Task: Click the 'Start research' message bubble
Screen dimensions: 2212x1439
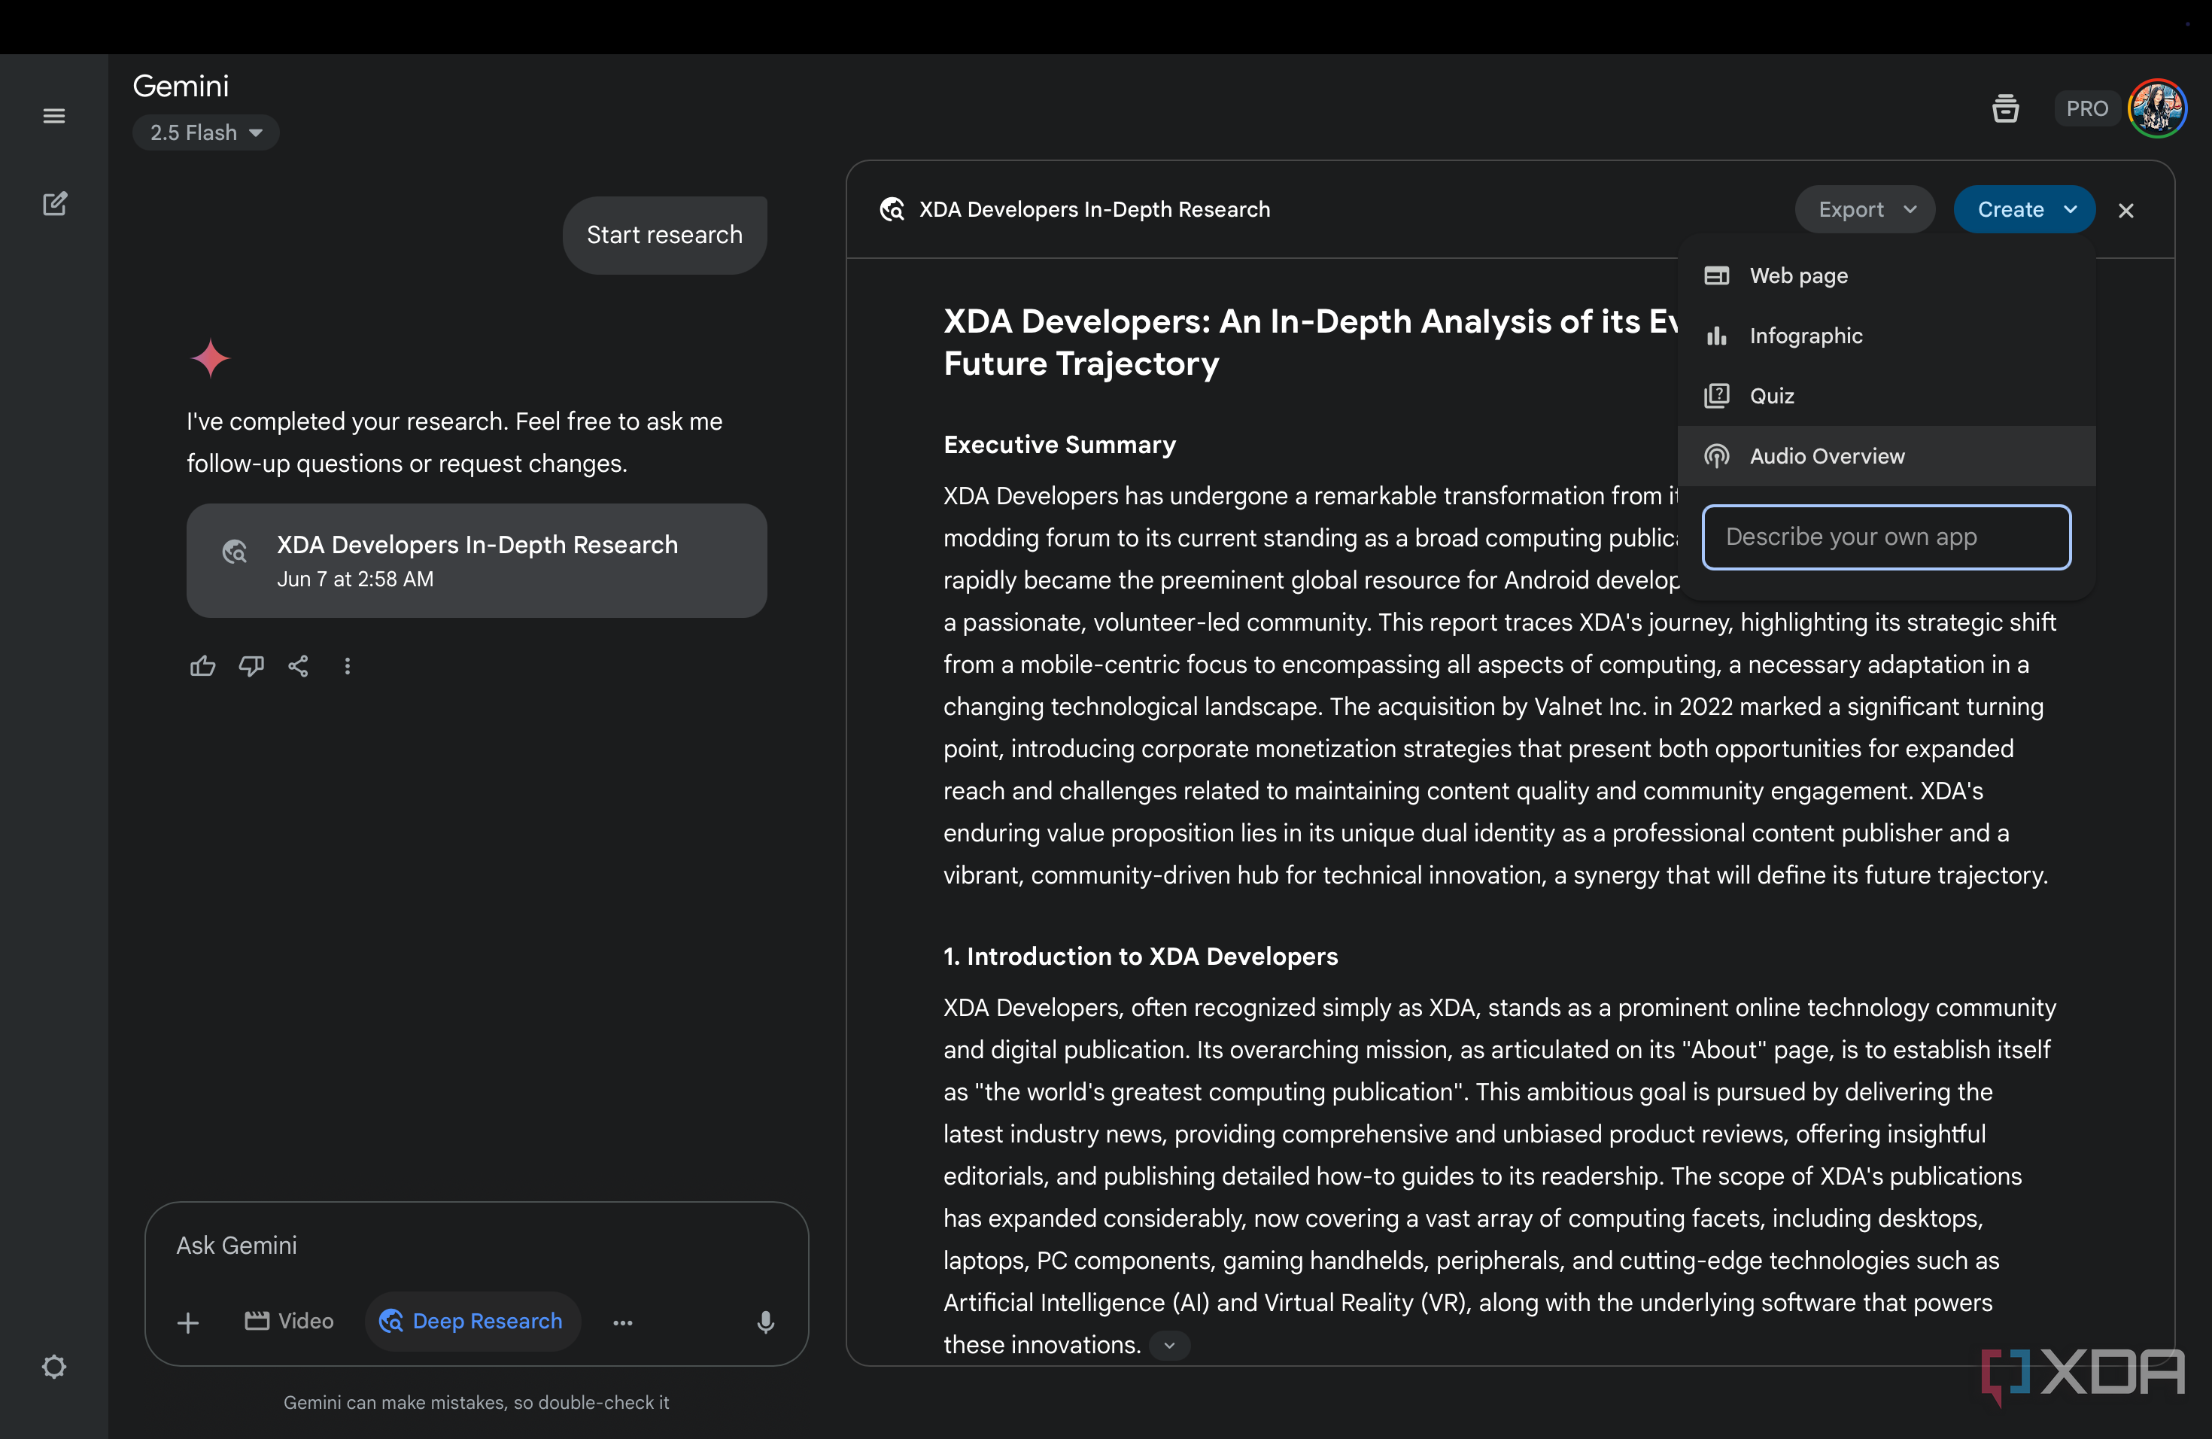Action: (x=664, y=235)
